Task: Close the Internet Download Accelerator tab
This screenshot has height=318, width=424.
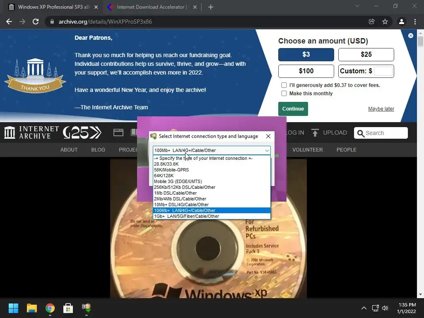Action: 195,7
